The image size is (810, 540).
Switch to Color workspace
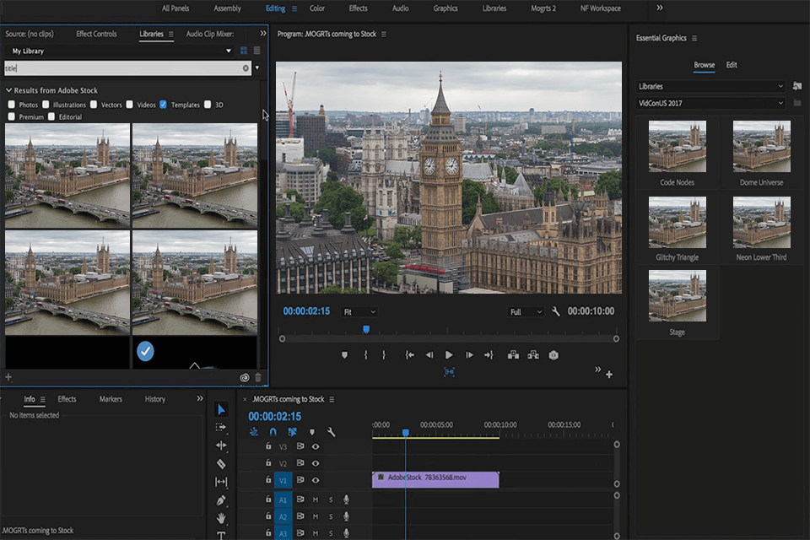tap(317, 8)
